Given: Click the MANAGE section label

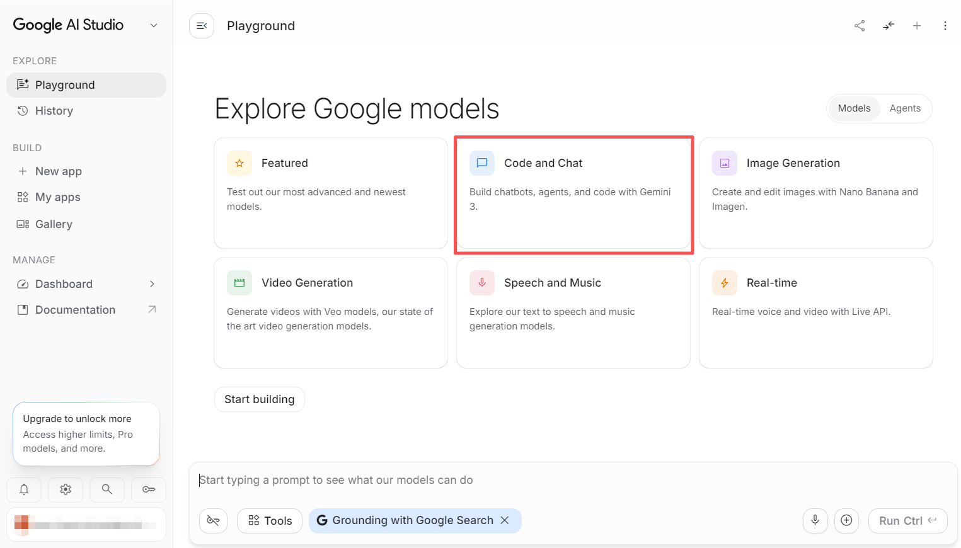Looking at the screenshot, I should click(34, 260).
